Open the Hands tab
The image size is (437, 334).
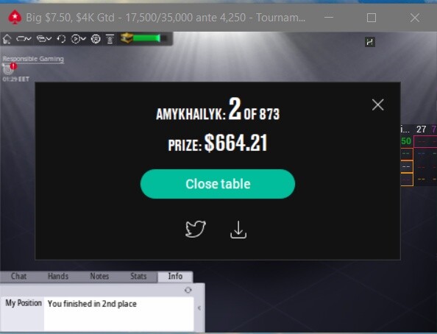58,277
